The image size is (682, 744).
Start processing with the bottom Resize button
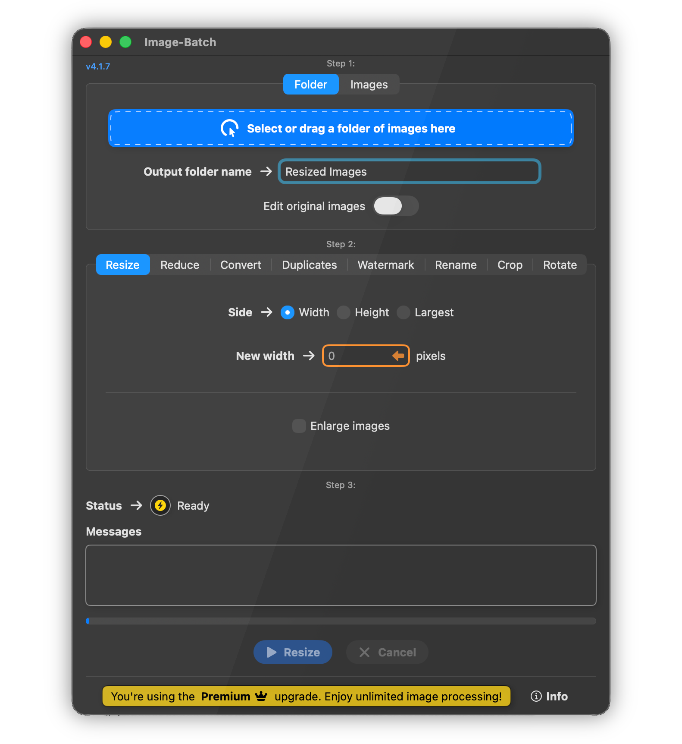pos(293,652)
